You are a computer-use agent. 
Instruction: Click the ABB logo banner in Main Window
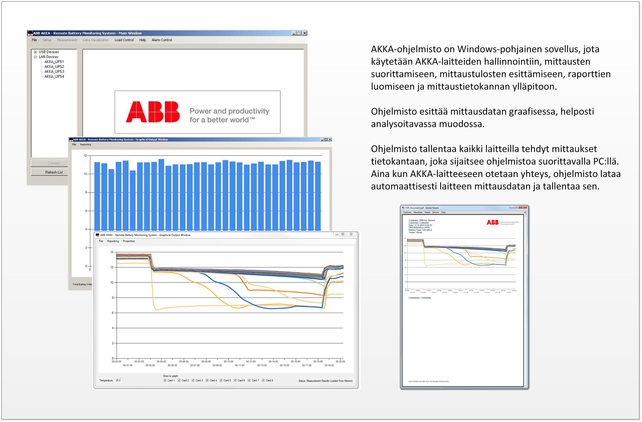[x=197, y=112]
